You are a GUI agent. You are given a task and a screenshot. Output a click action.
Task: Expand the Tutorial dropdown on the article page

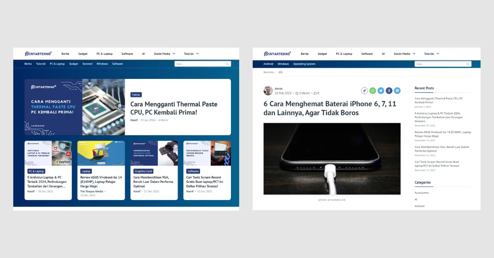click(431, 53)
